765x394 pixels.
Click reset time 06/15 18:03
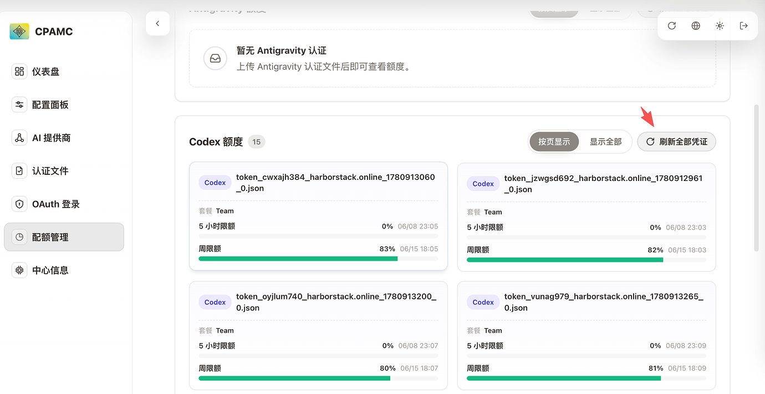[687, 250]
